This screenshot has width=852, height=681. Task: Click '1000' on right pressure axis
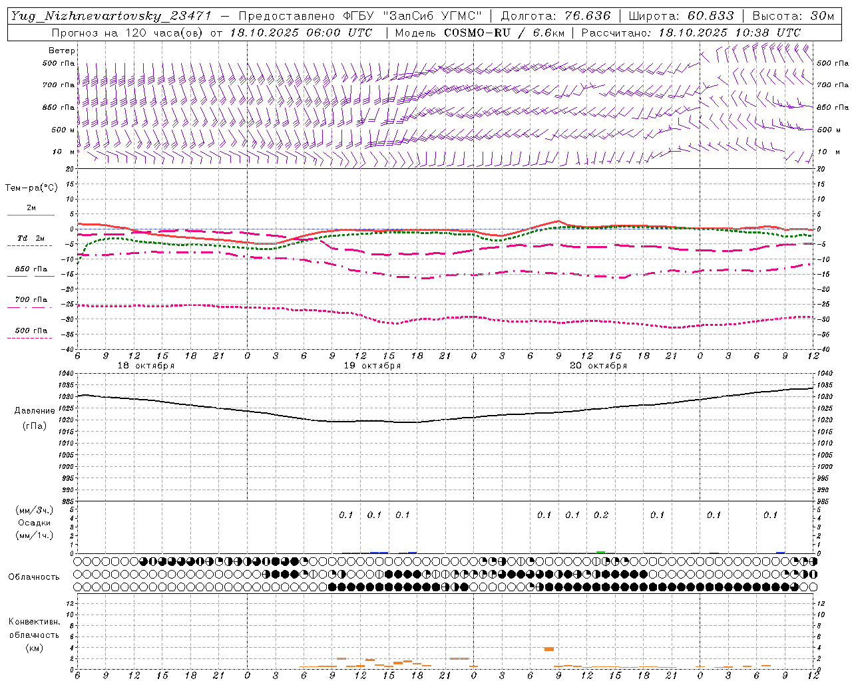tap(824, 467)
